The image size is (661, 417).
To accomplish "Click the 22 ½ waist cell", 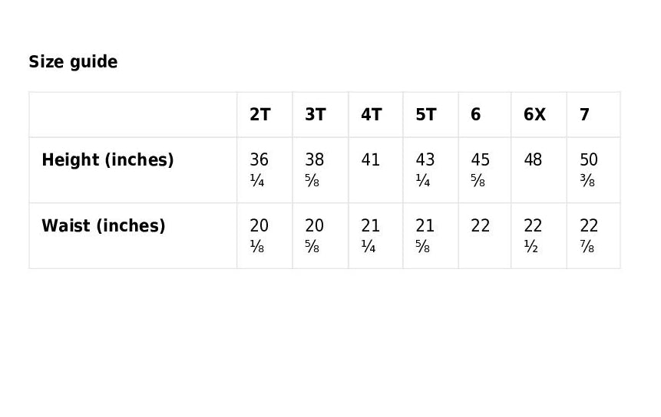I will [x=533, y=235].
